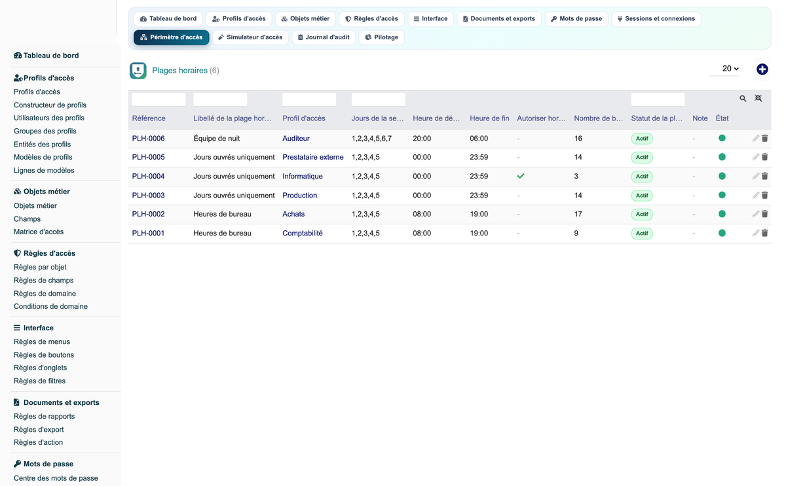Viewport: 786px width, 486px height.
Task: Delete row PLH-0003 with the trash icon
Action: pyautogui.click(x=765, y=195)
